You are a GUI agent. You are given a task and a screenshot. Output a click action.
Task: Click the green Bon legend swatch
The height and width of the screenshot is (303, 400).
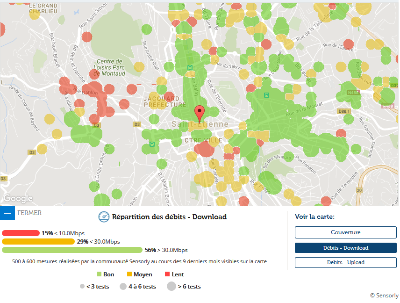point(99,274)
